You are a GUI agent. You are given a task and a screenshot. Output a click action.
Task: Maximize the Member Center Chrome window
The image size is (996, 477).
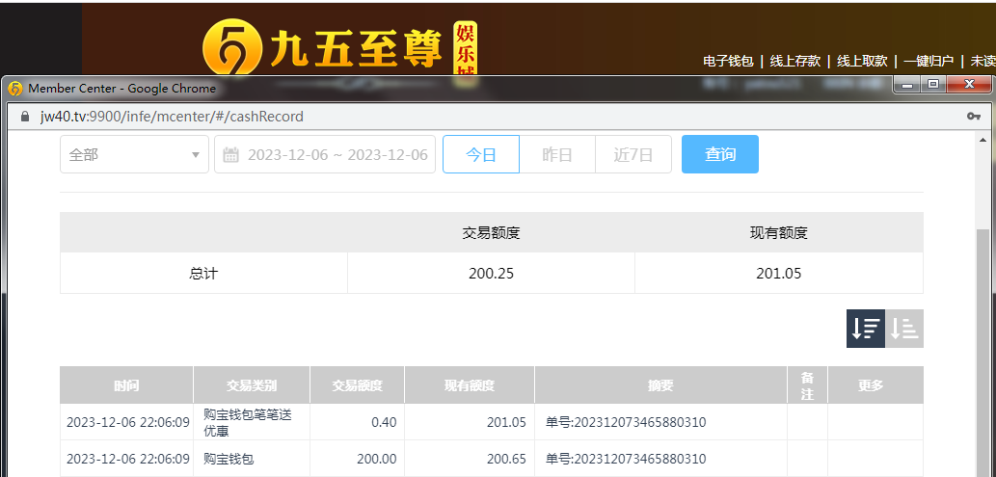[932, 86]
